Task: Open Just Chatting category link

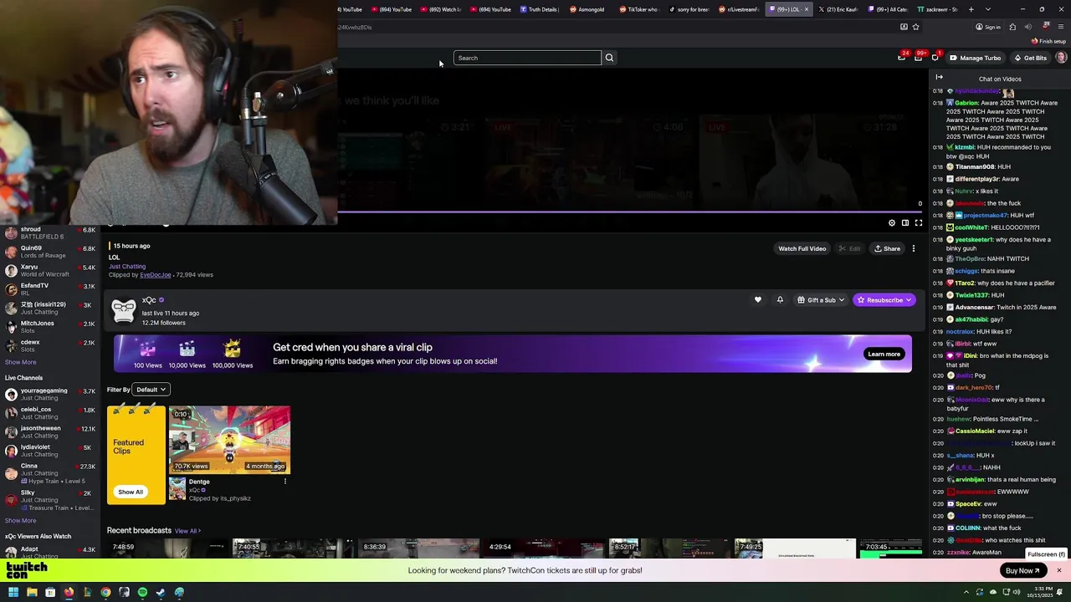Action: 127,267
